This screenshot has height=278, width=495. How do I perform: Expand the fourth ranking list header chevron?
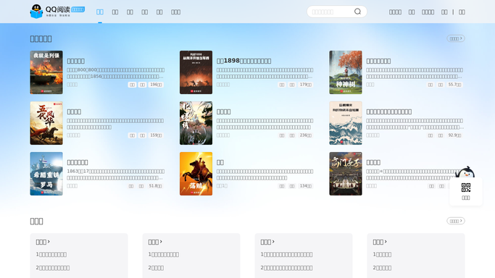coord(380,242)
